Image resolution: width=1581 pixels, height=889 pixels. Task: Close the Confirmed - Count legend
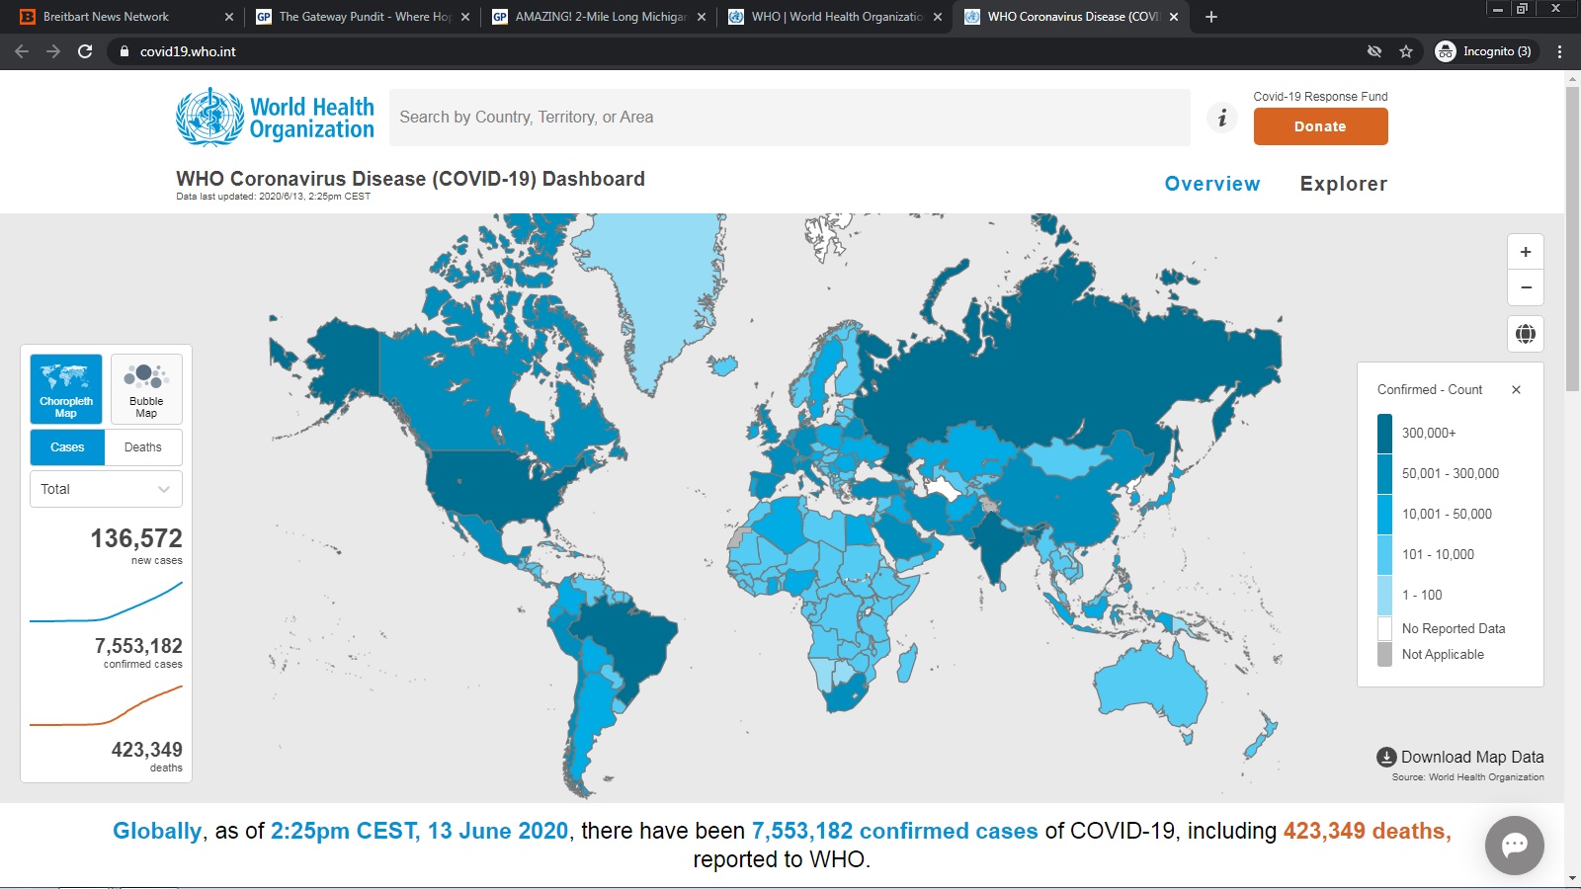[x=1516, y=390]
